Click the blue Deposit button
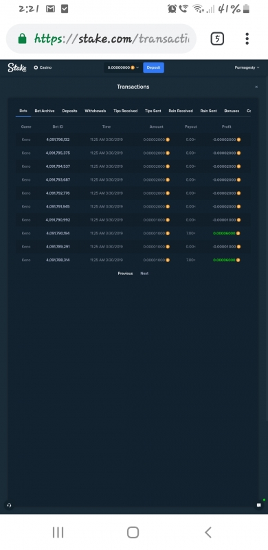 point(154,67)
